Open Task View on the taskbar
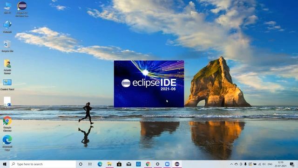This screenshot has height=168, width=298. (x=90, y=164)
